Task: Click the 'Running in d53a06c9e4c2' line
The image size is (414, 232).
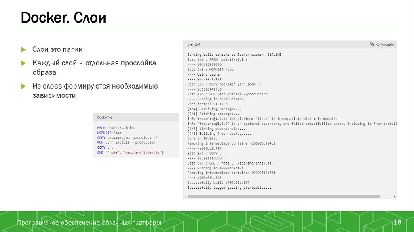Action: click(x=215, y=99)
